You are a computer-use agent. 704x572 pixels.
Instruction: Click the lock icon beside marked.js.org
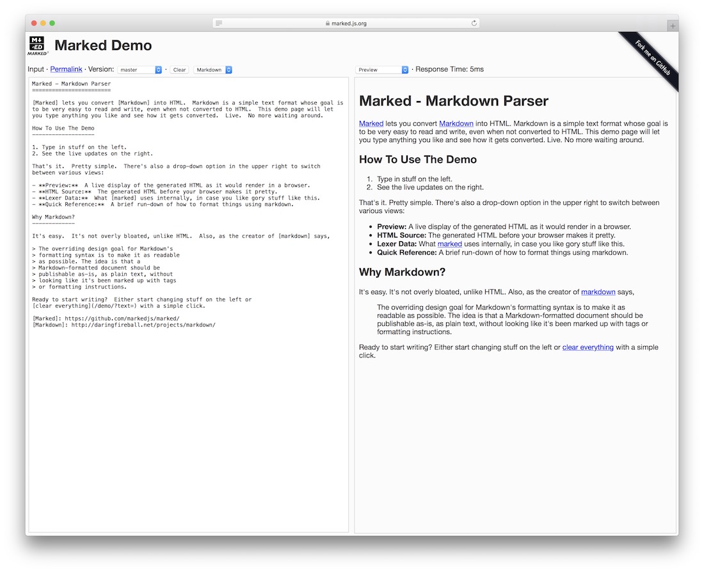click(x=328, y=23)
